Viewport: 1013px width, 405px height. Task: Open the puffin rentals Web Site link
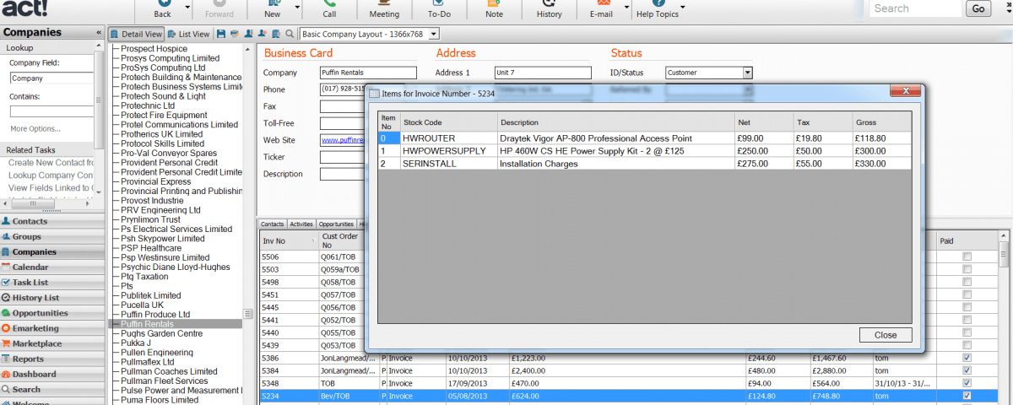pyautogui.click(x=343, y=140)
